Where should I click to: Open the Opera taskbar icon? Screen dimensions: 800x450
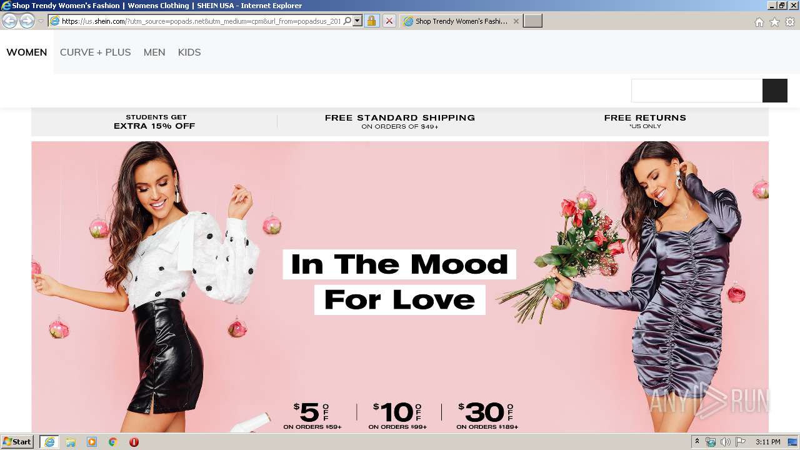(x=134, y=442)
